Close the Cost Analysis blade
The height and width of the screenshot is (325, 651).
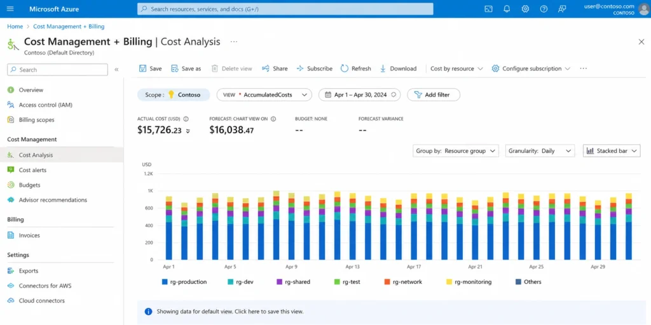pyautogui.click(x=641, y=42)
